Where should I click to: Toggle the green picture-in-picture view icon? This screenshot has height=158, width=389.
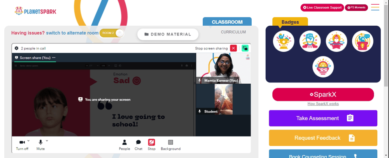click(x=245, y=48)
